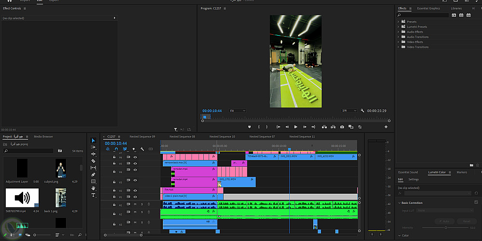Select the Razor tool in the toolbar
Screen dimensions: 482x241
tap(94, 161)
